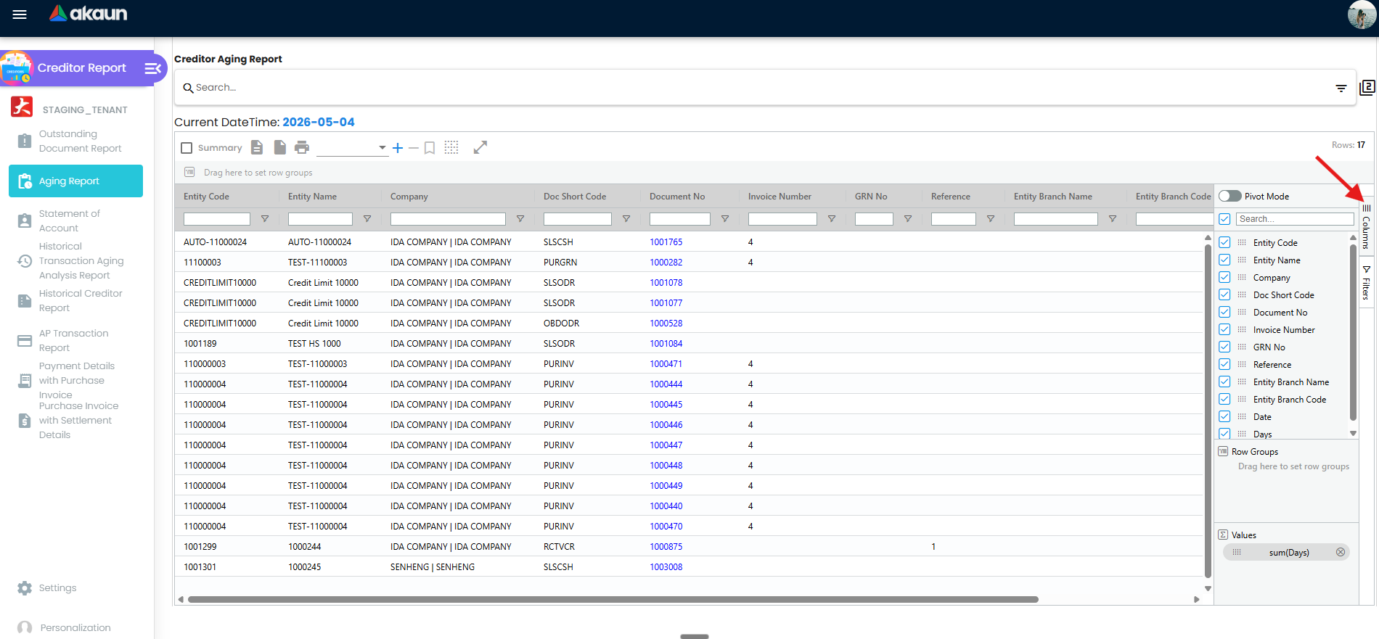
Task: Open the saved view dropdown
Action: pyautogui.click(x=352, y=148)
